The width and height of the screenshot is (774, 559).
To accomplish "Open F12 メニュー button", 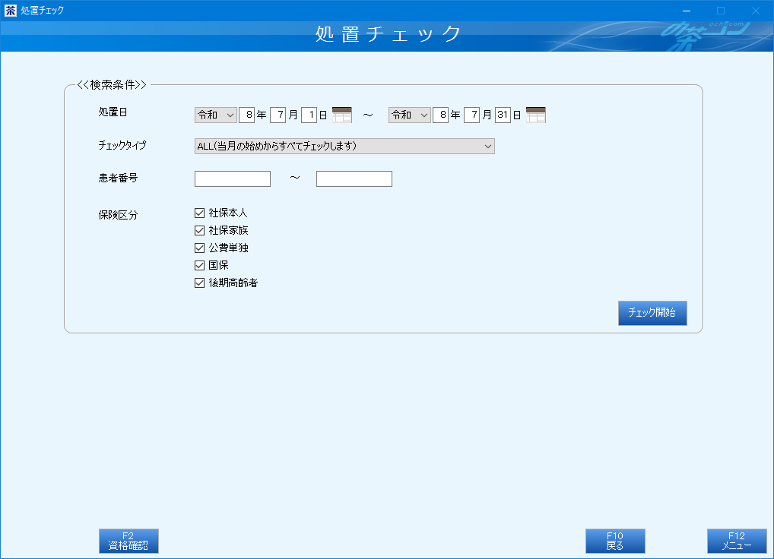I will (737, 541).
